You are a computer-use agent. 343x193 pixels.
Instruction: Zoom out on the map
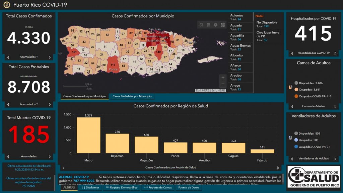click(223, 84)
